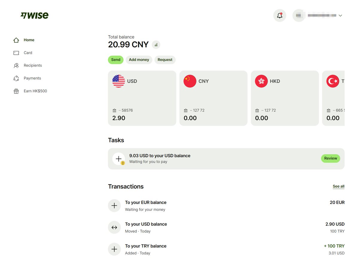This screenshot has height=270, width=359.
Task: Click bank icon on the HKD card
Action: (257, 110)
